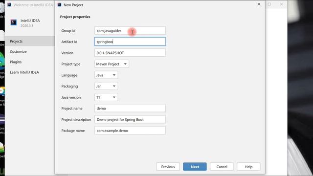
Task: Click the New Project title bar icon
Action: click(x=60, y=4)
